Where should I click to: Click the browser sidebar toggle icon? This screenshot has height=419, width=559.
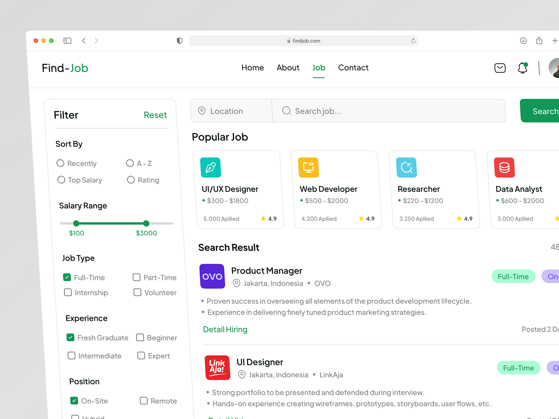[x=67, y=41]
